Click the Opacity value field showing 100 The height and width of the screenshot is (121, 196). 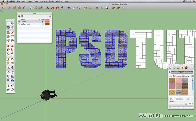coord(190,103)
